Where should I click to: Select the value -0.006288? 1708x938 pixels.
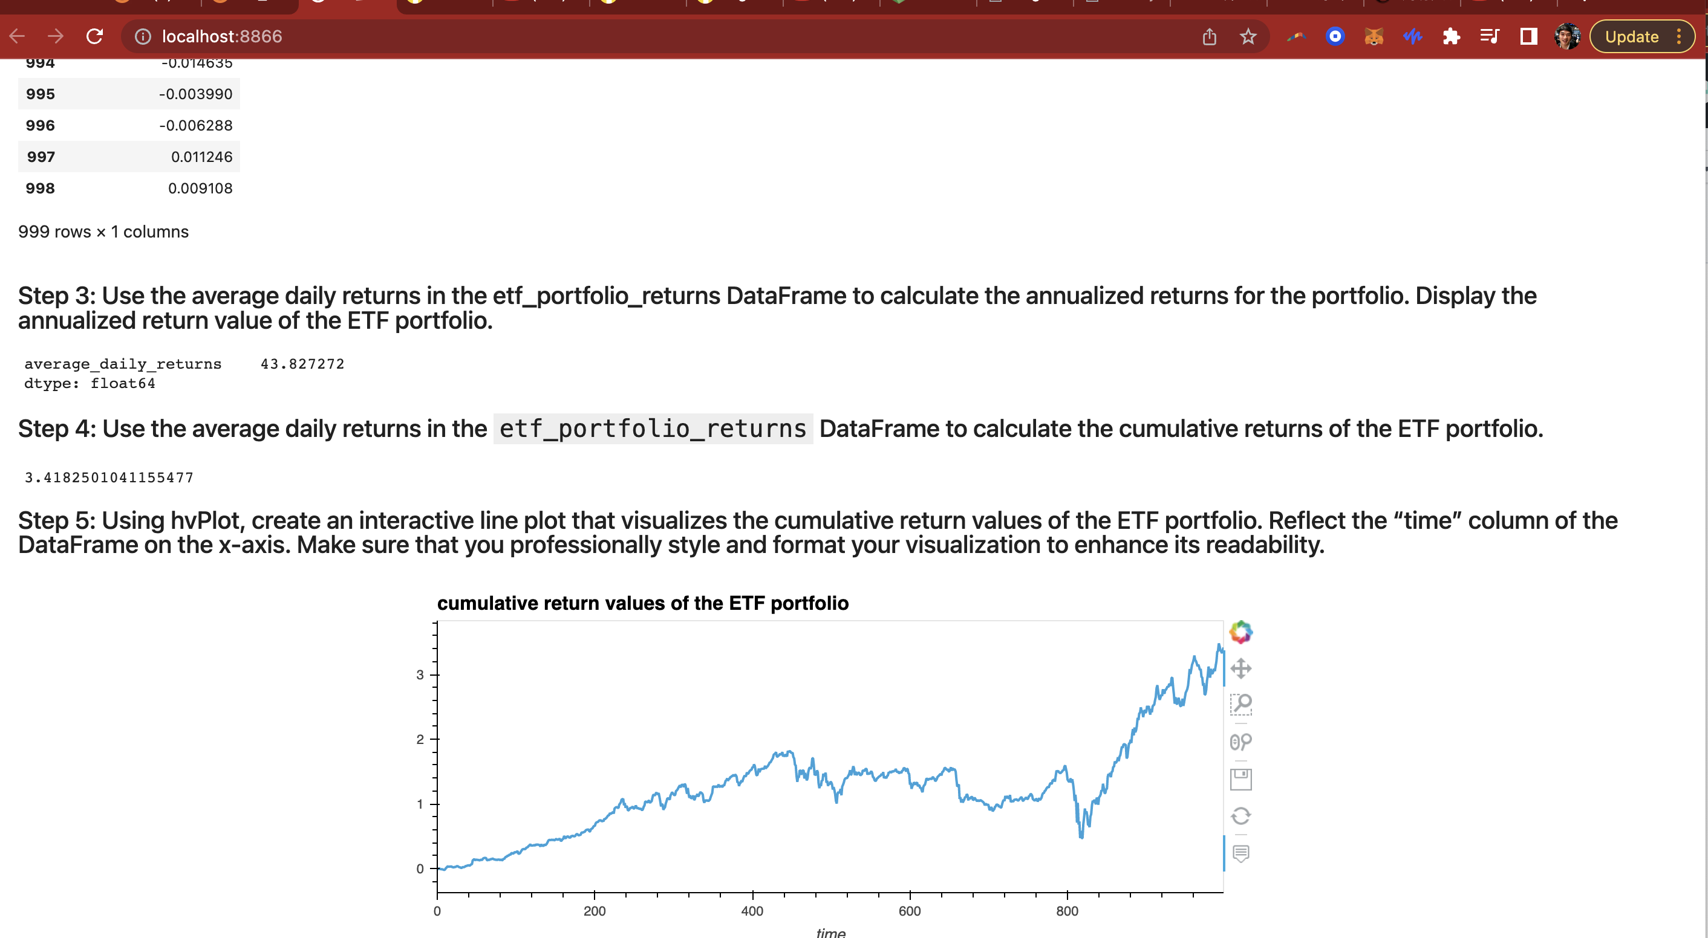tap(195, 125)
